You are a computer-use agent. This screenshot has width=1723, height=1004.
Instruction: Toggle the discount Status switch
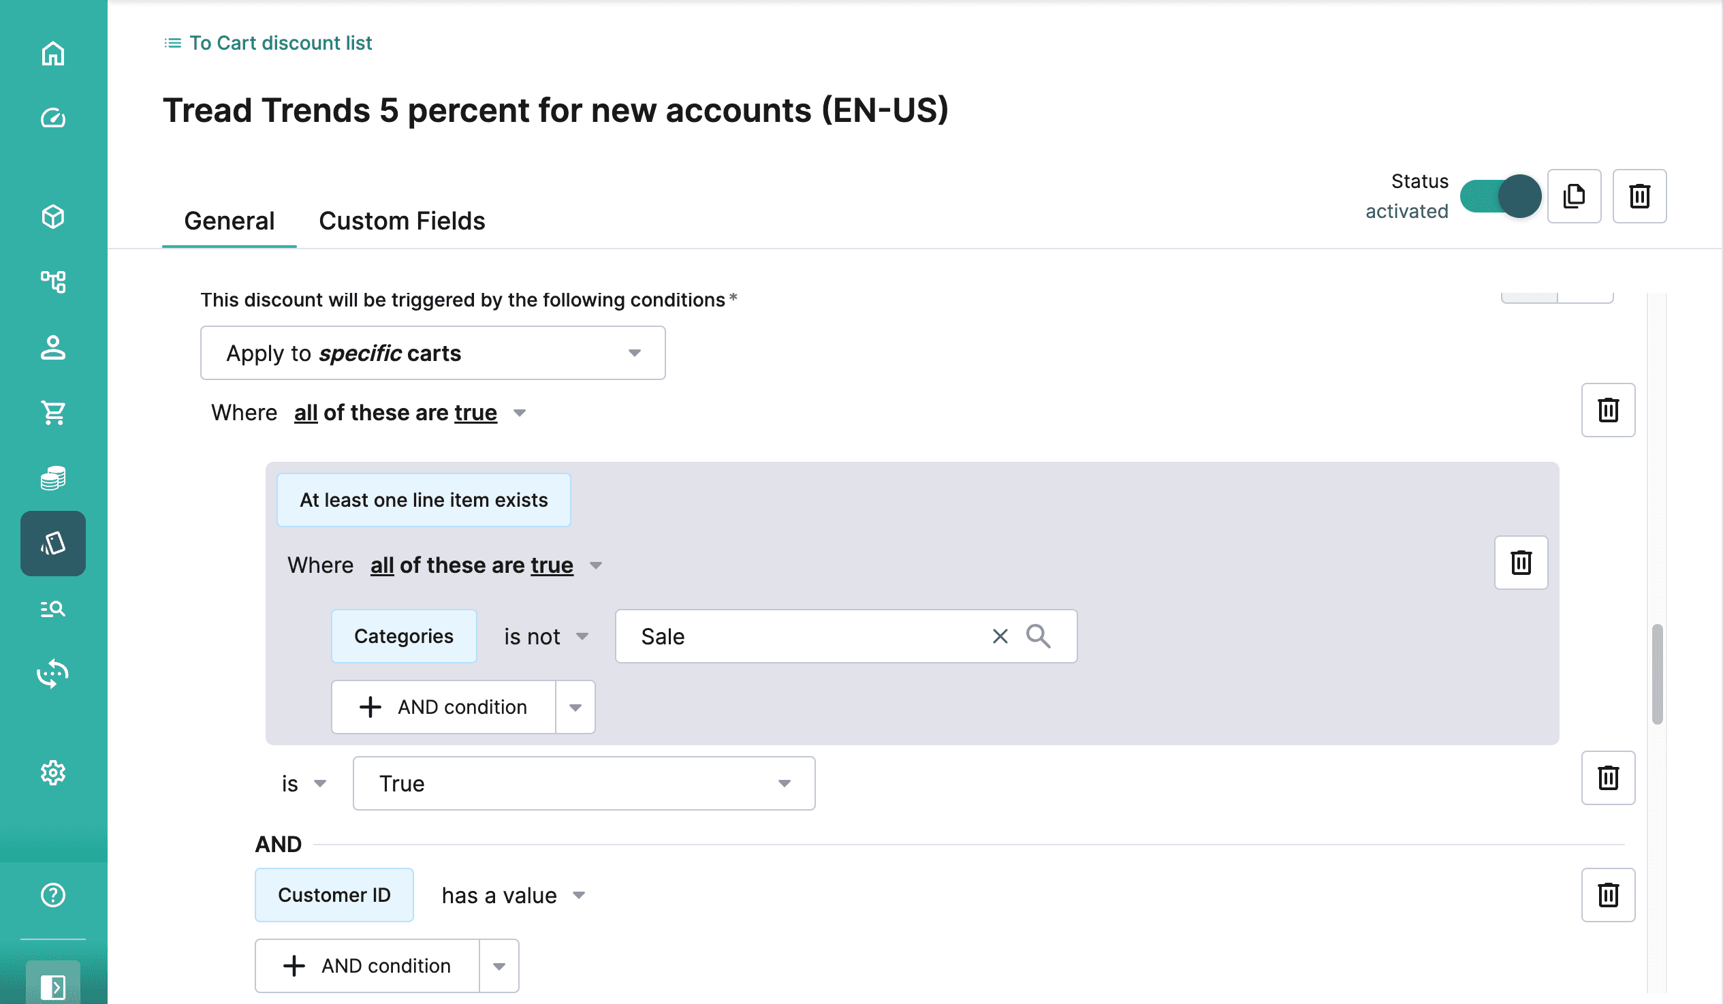pyautogui.click(x=1500, y=196)
